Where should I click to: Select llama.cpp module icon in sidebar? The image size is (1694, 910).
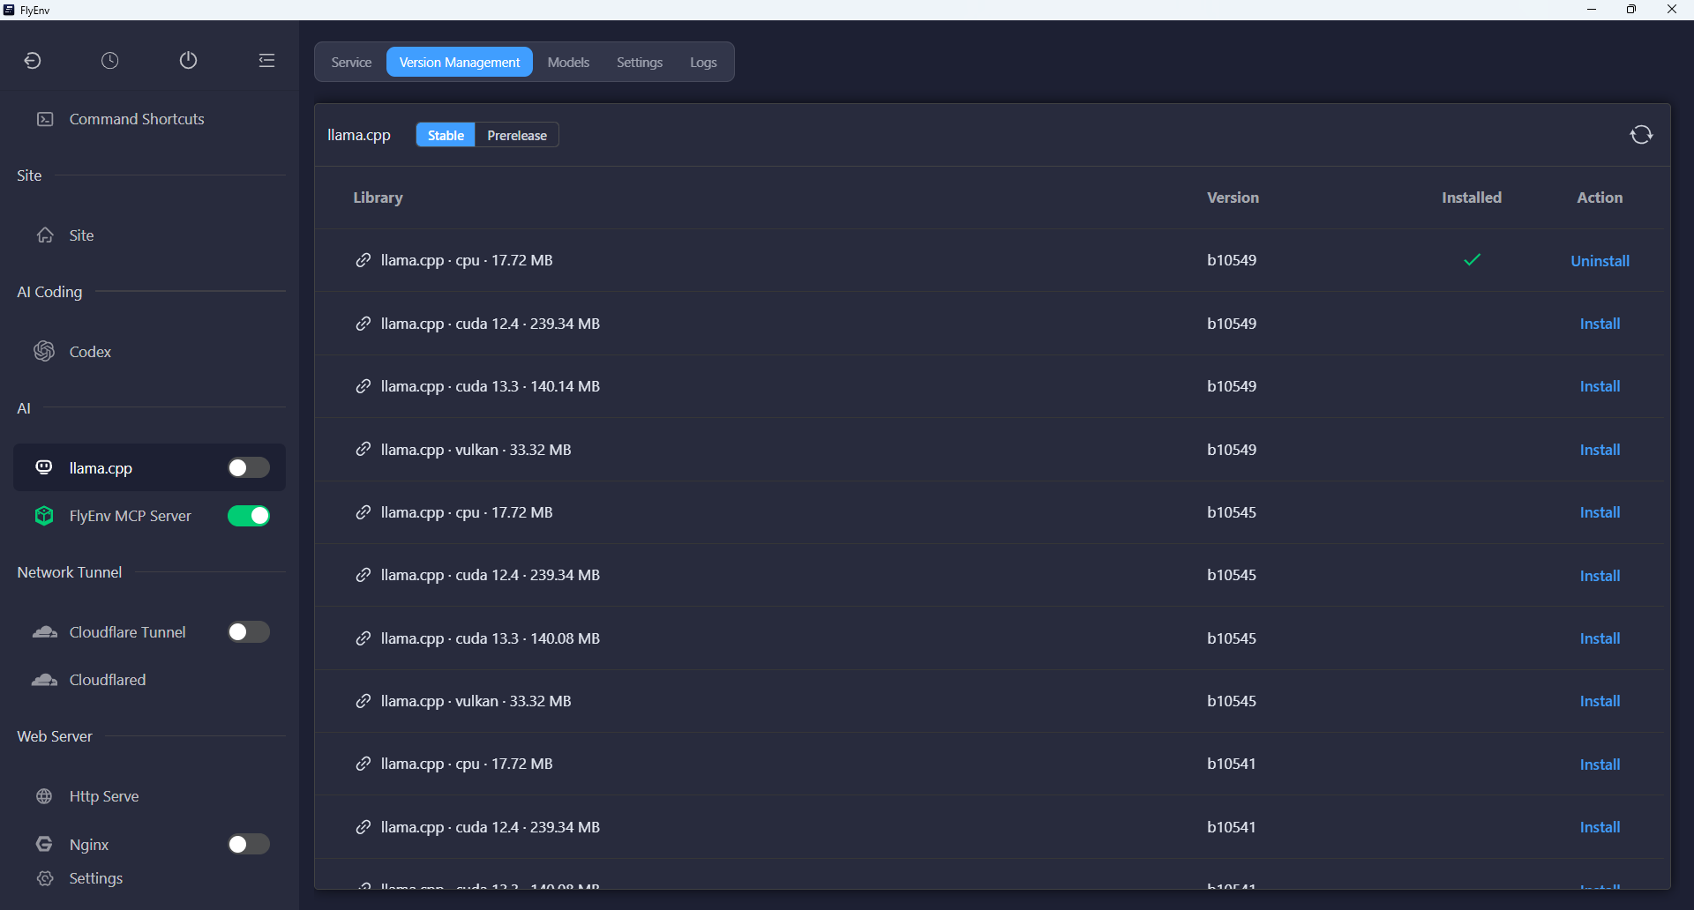44,467
